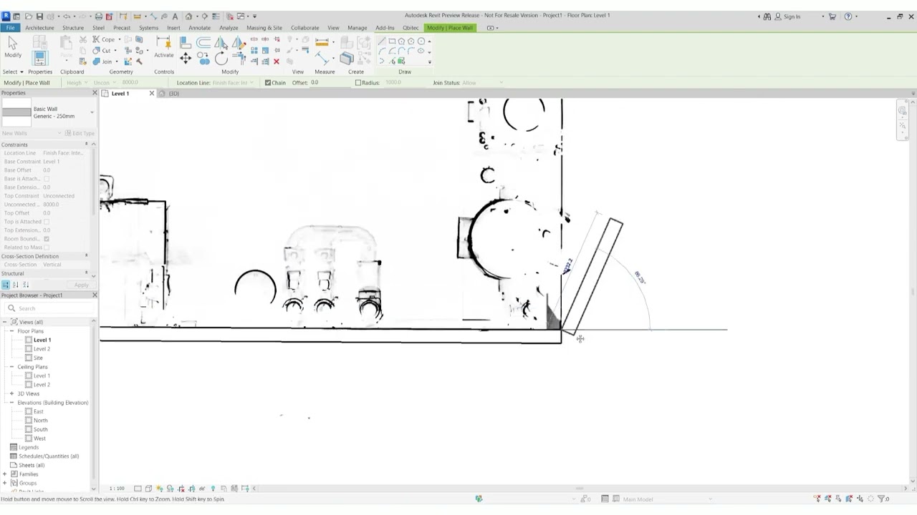Open the Structure ribbon tab

click(x=72, y=28)
